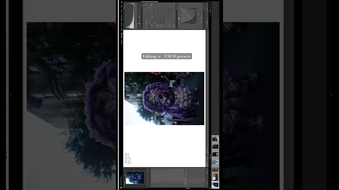The image size is (339, 190).
Task: Select the Crop overlay tool in tool strip
Action: pyautogui.click(x=139, y=20)
